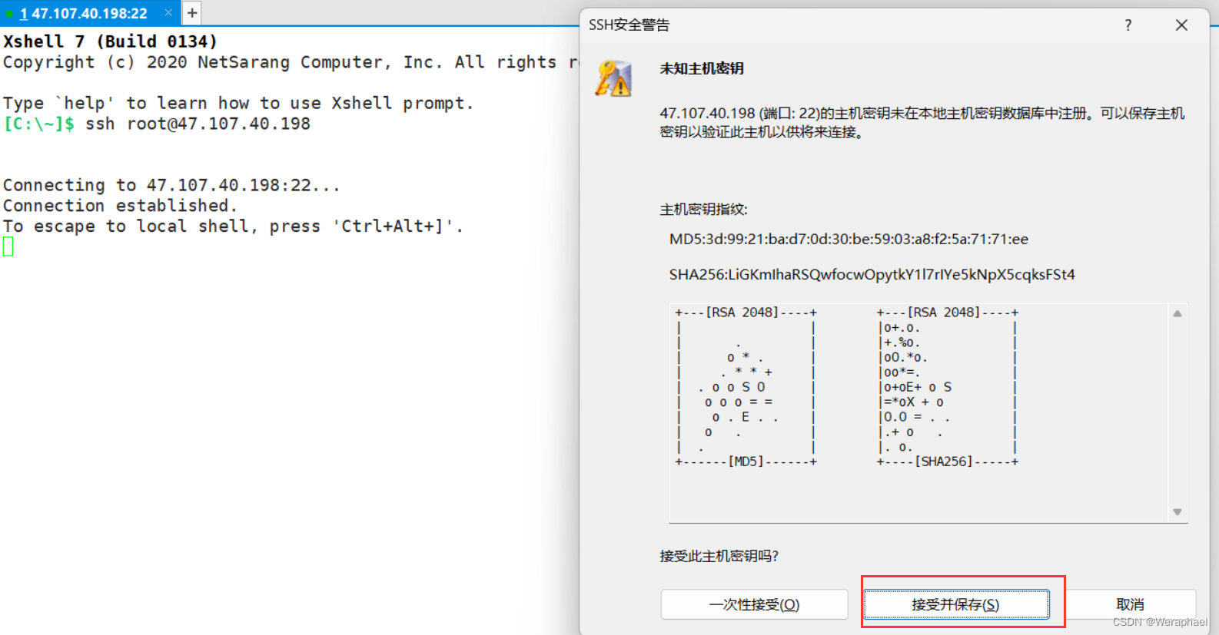This screenshot has width=1219, height=635.
Task: Click the key warning icon in the dialog
Action: pos(613,78)
